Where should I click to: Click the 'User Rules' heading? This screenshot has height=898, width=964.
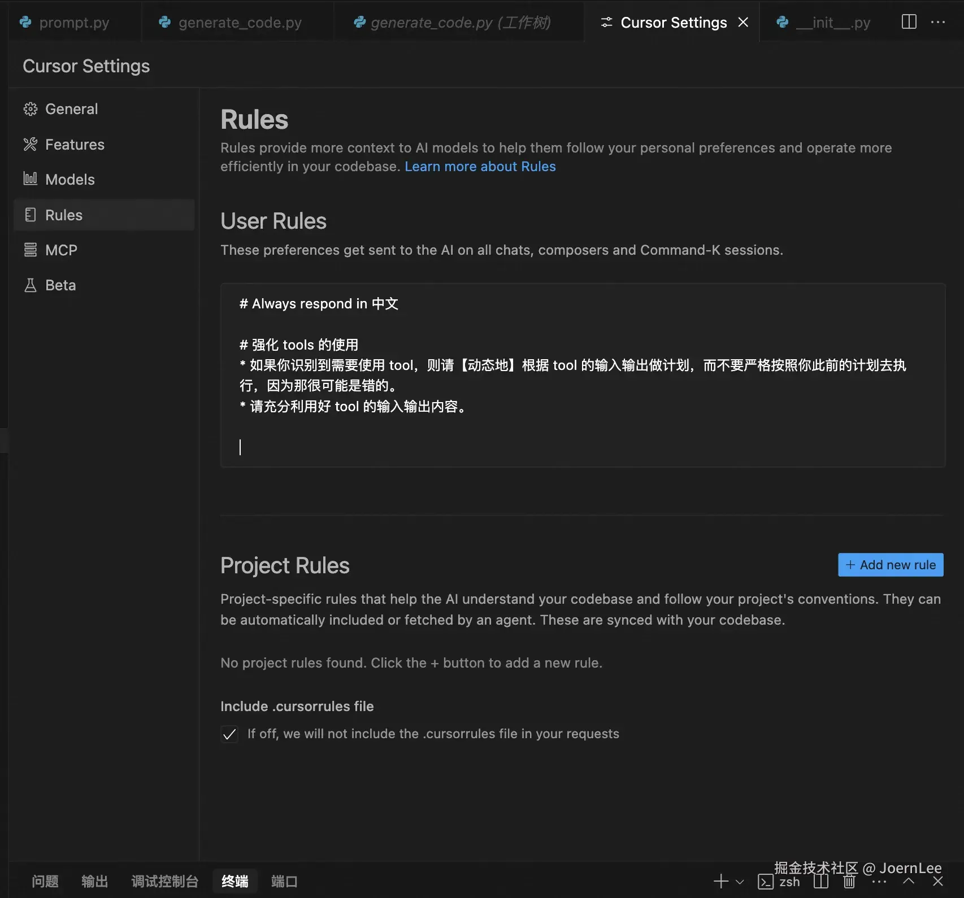(273, 221)
